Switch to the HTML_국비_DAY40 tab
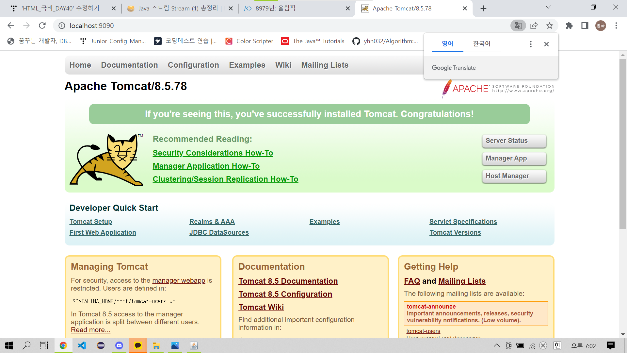The height and width of the screenshot is (353, 627). [60, 8]
